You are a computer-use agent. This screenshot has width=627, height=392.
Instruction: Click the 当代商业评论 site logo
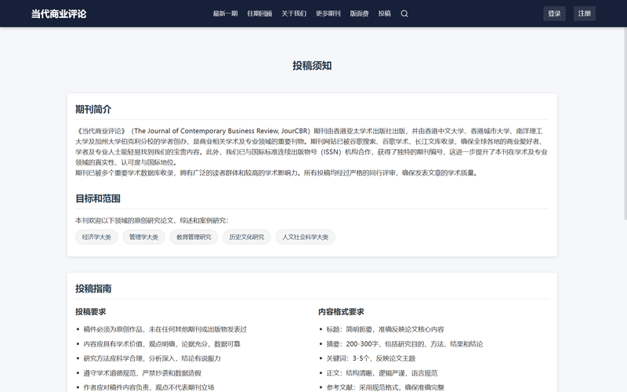tap(59, 13)
